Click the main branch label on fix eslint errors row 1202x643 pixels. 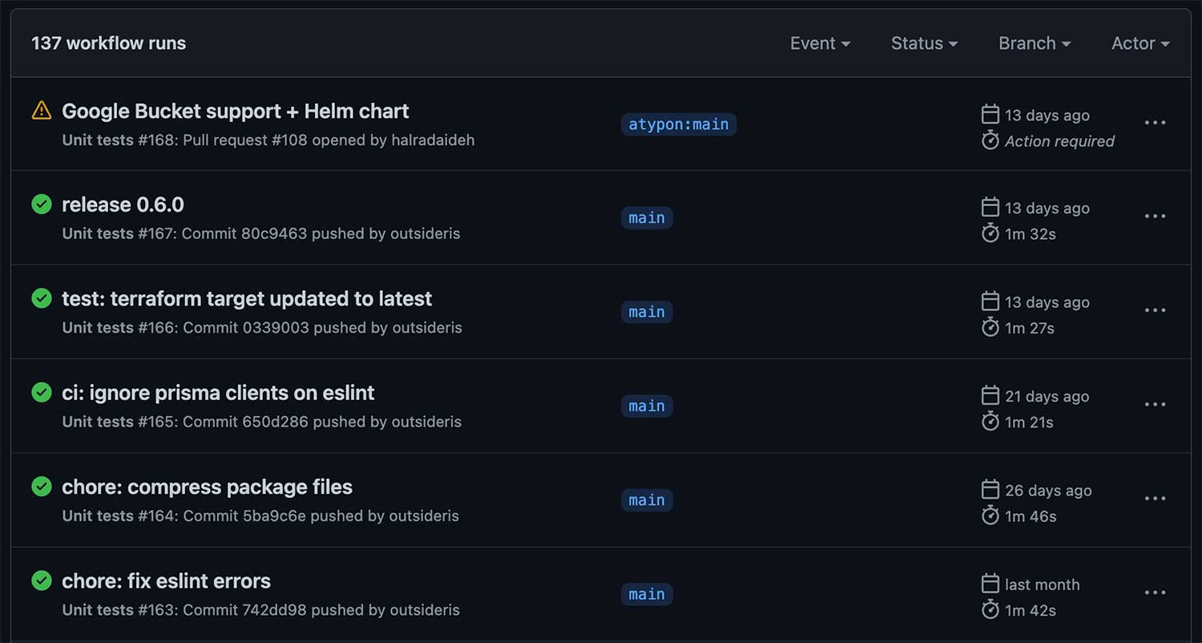point(647,594)
